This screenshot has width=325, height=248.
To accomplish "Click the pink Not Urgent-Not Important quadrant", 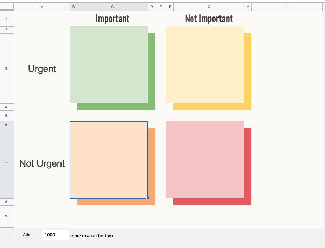I will pyautogui.click(x=205, y=160).
